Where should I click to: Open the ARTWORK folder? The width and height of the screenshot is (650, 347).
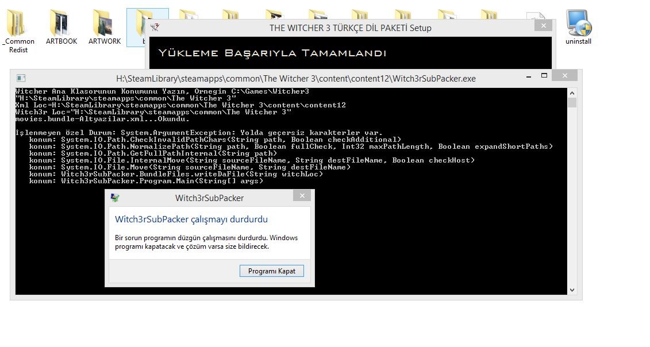105,28
